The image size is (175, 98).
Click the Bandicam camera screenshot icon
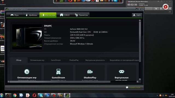161,9
